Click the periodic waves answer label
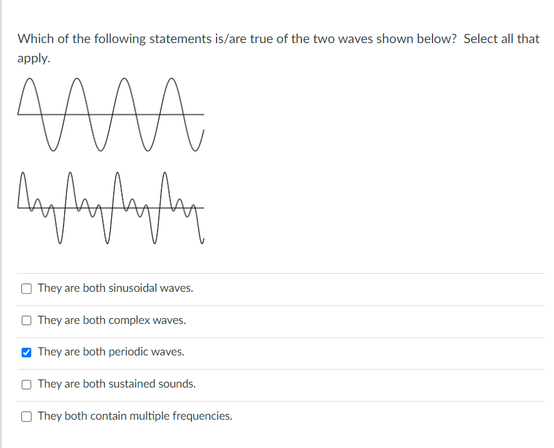Viewport: 554px width, 448px height. tap(111, 352)
